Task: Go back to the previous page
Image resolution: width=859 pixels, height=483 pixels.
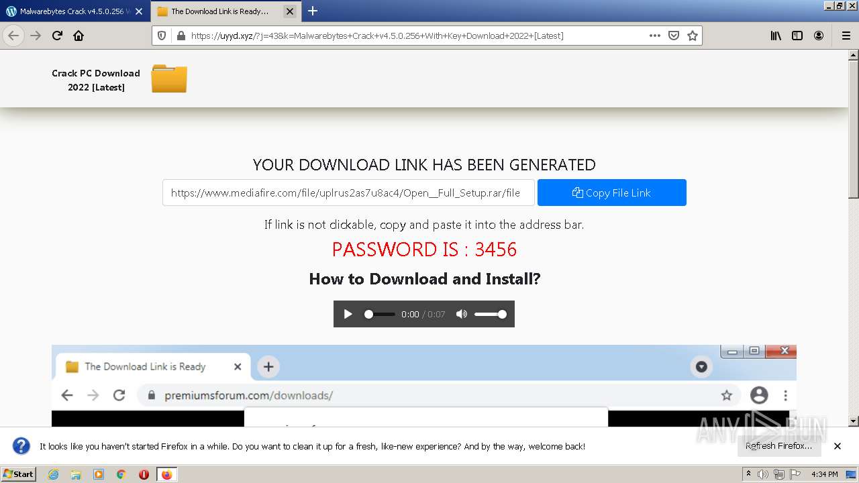Action: pyautogui.click(x=13, y=36)
